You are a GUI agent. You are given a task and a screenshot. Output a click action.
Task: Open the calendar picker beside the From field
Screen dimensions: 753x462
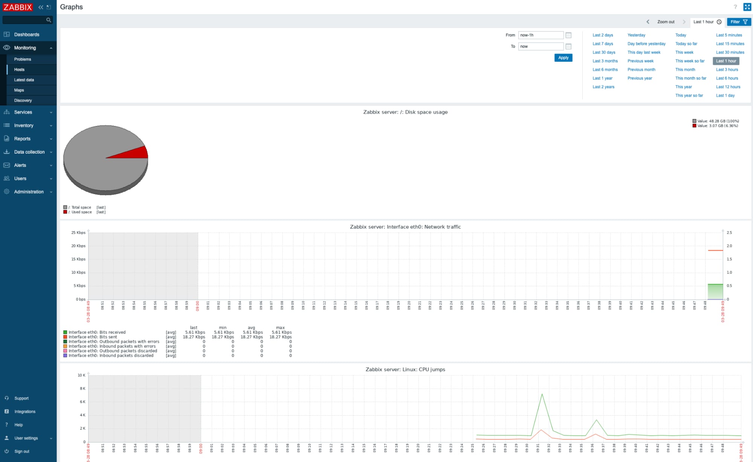click(569, 35)
